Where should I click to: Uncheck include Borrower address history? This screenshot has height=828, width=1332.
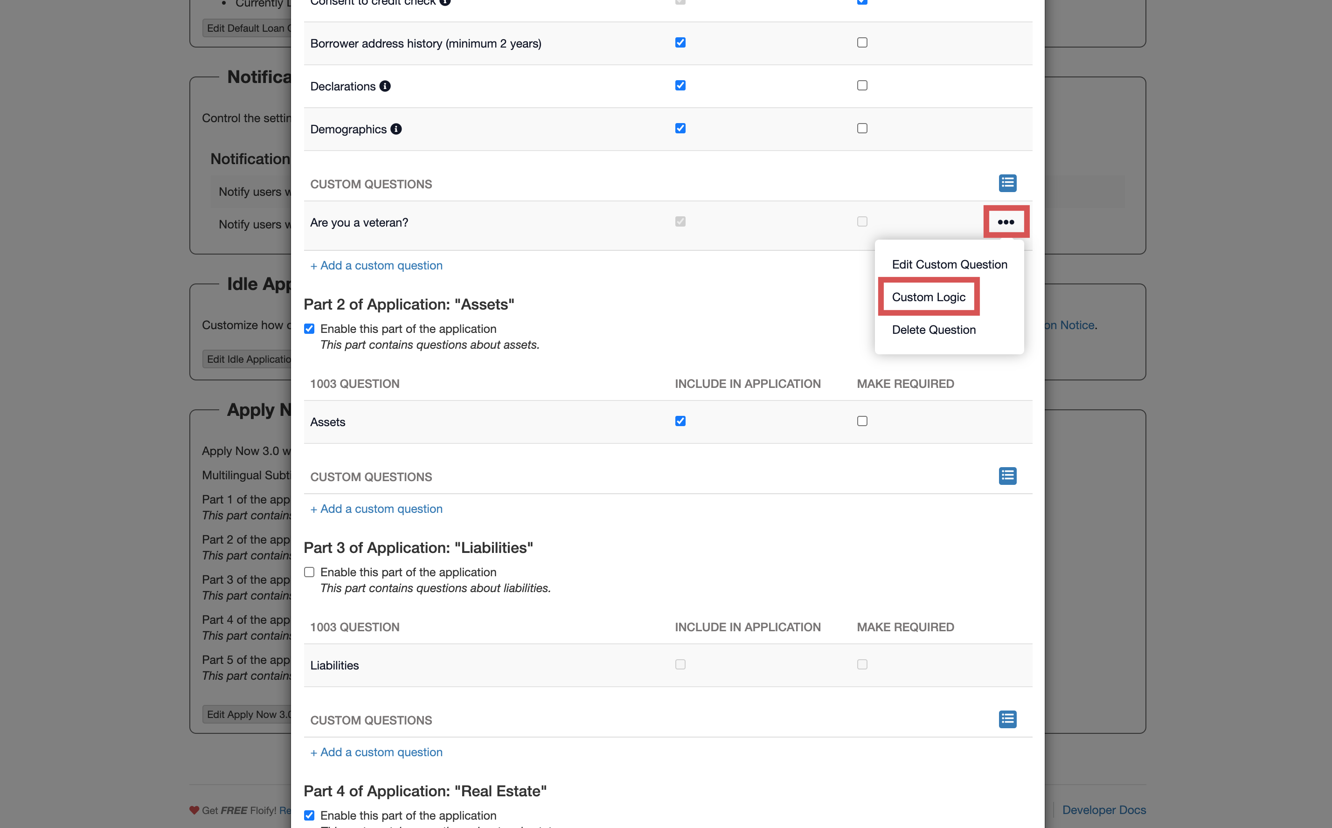click(680, 43)
